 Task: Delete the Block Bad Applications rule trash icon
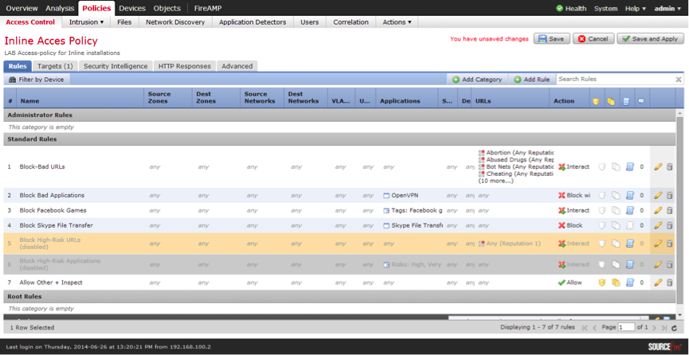pos(670,196)
